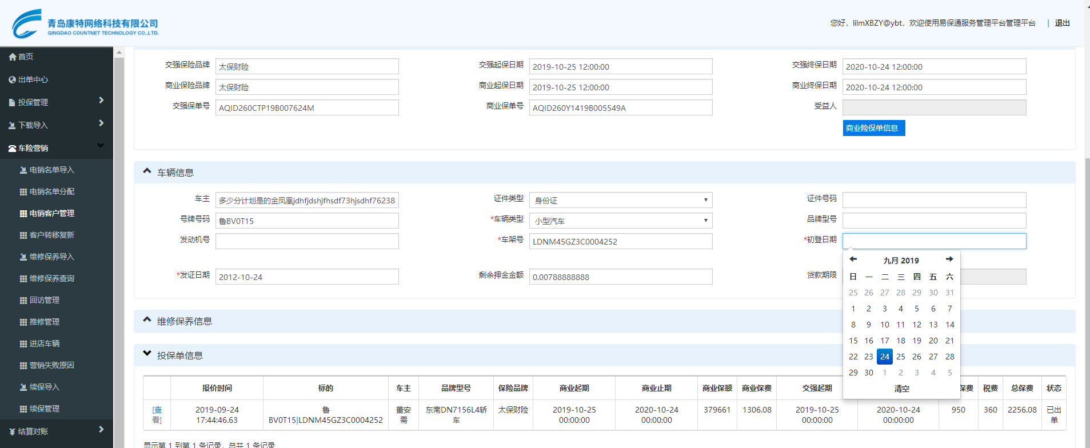Viewport: 1090px width, 448px height.
Task: Open 电销客户管理 in the sidebar
Action: tap(51, 213)
